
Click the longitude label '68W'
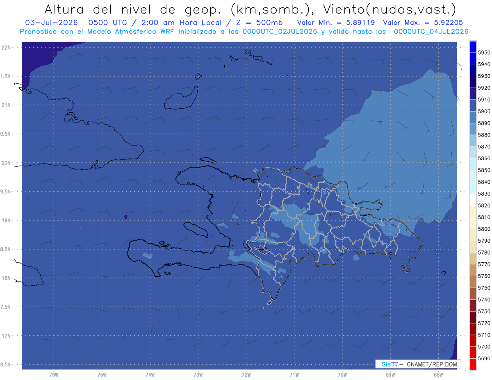click(x=438, y=374)
